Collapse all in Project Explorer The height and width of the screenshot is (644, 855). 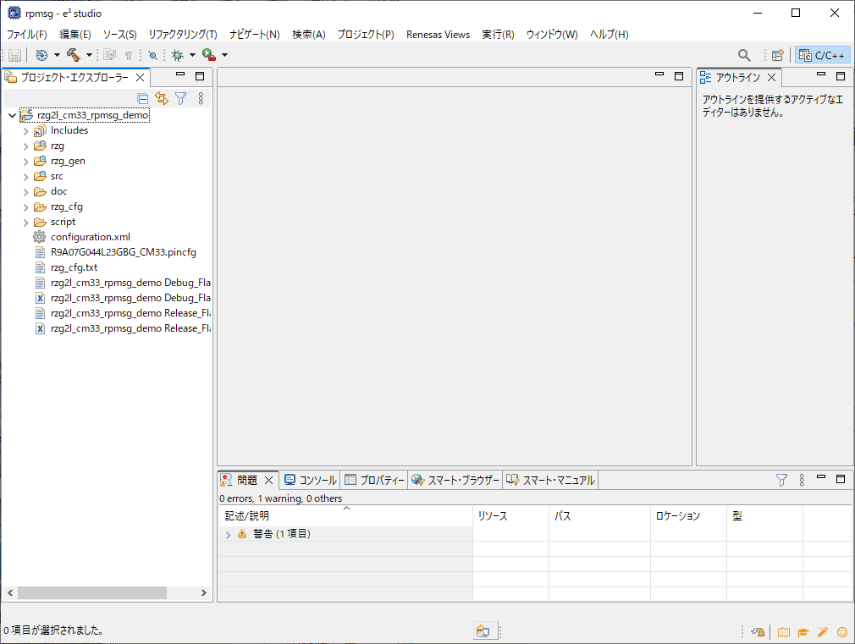pyautogui.click(x=143, y=99)
